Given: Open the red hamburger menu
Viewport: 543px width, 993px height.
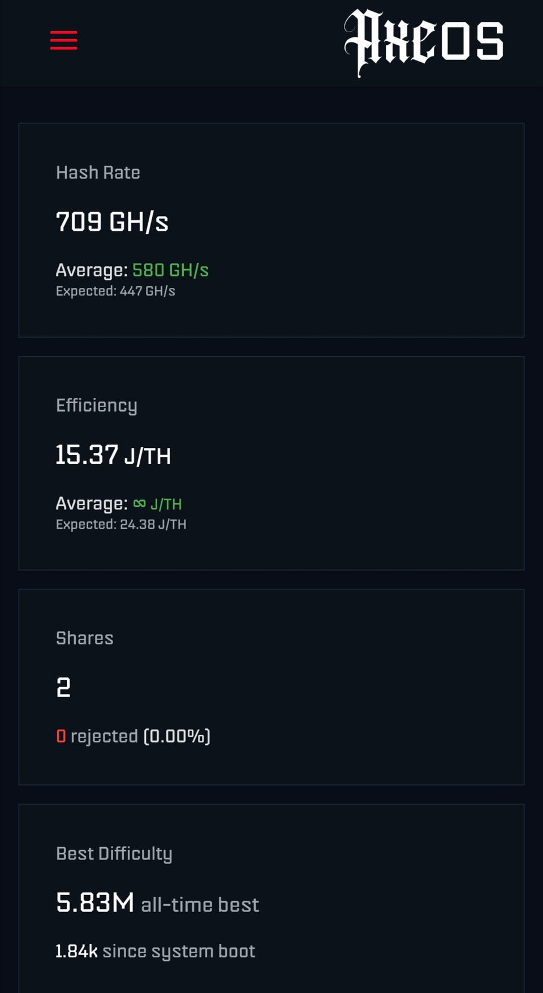Looking at the screenshot, I should pyautogui.click(x=64, y=40).
